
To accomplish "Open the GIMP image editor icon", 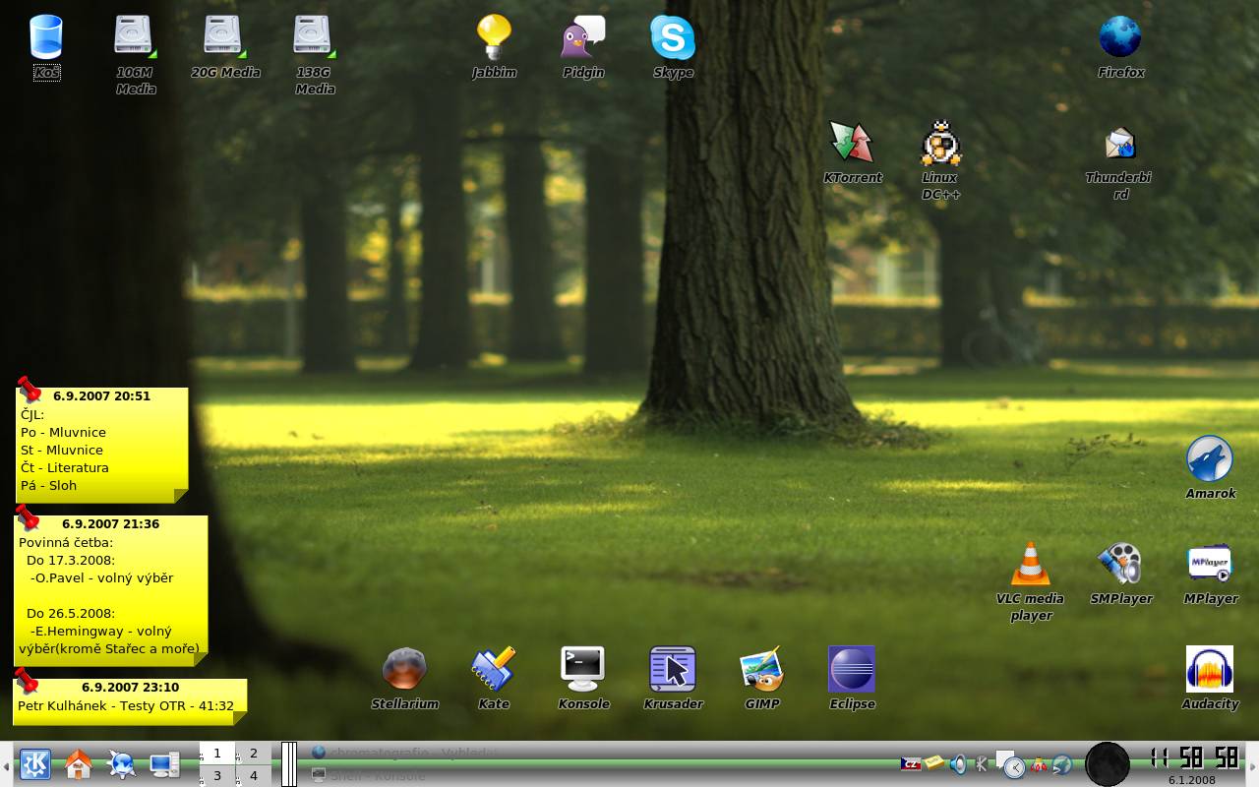I will click(x=761, y=670).
